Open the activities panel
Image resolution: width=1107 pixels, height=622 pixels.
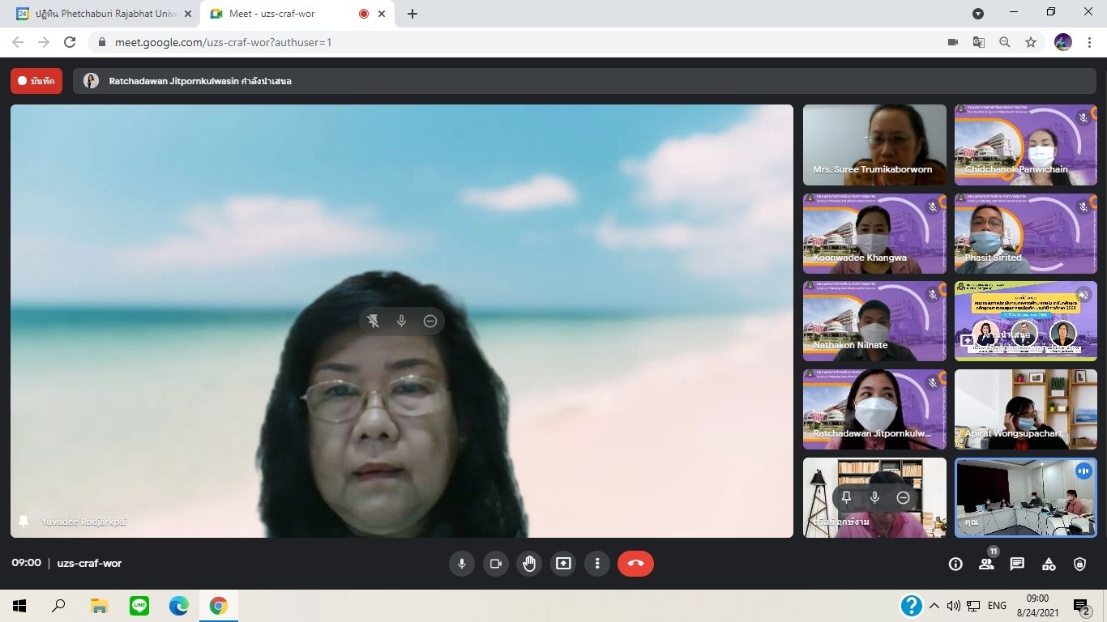pyautogui.click(x=1049, y=564)
